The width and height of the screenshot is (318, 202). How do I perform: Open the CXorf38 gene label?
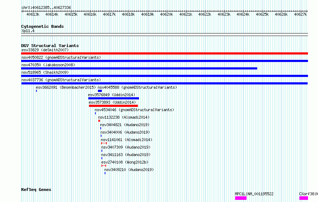coord(308,194)
